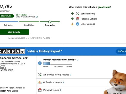Expand the damage reported chevron

(78, 60)
